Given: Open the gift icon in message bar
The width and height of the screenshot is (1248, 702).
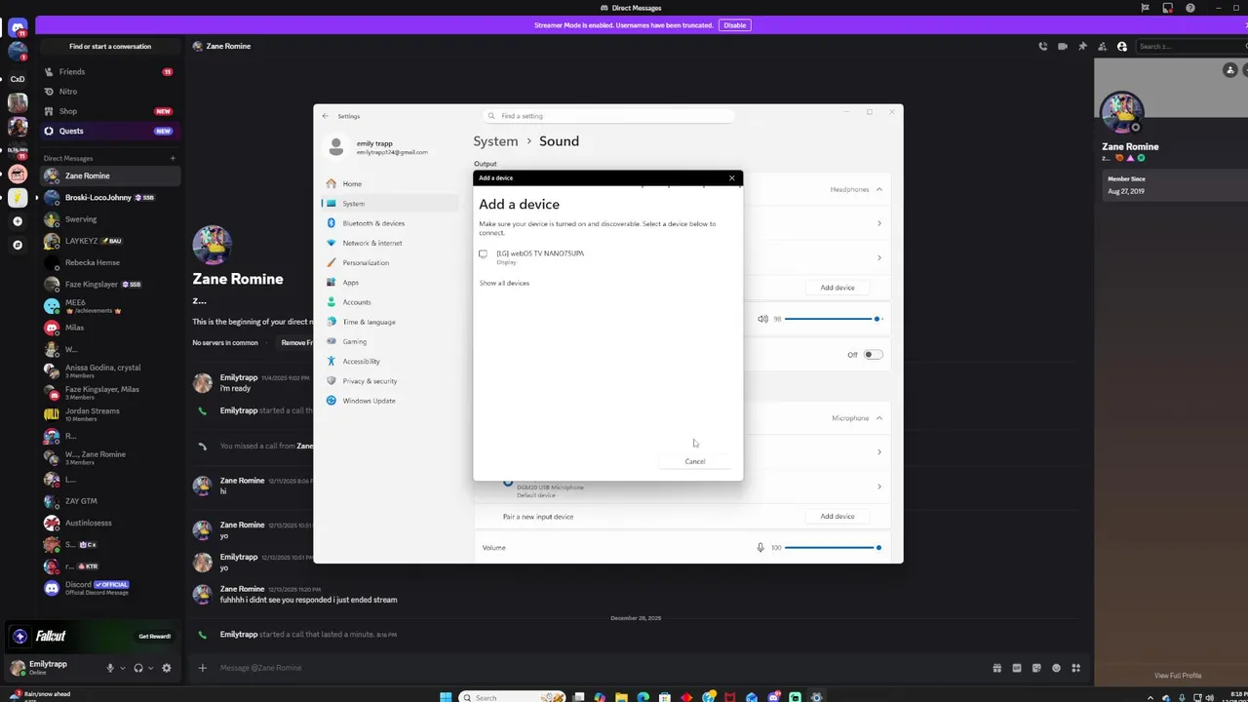Looking at the screenshot, I should point(997,668).
